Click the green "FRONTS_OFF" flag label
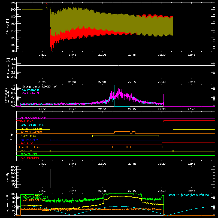Screen dimensions: 218x218 [x=29, y=155]
